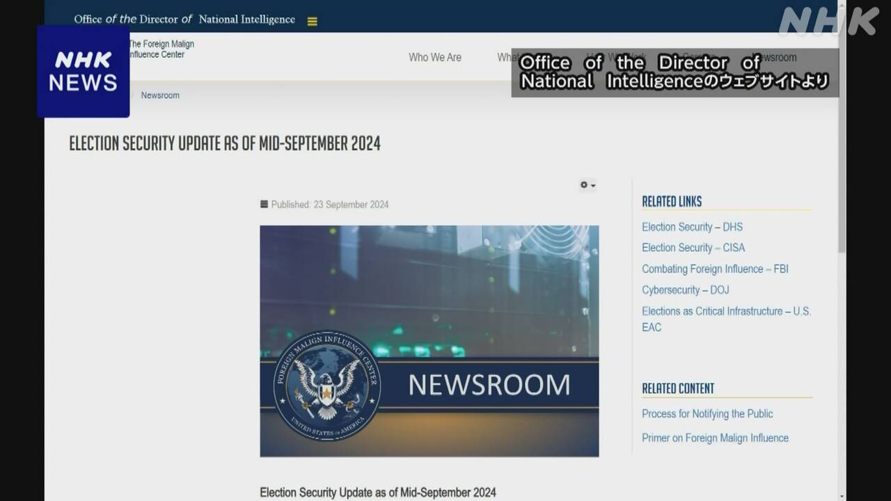Screen dimensions: 891x501
Task: Open the Who We Are menu
Action: pyautogui.click(x=435, y=57)
